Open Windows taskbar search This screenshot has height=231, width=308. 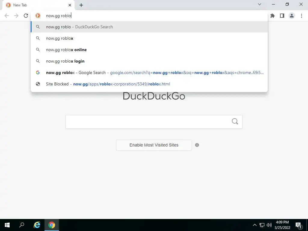pyautogui.click(x=22, y=225)
